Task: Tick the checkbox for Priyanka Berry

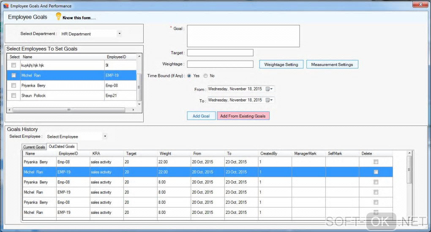Action: (14, 86)
